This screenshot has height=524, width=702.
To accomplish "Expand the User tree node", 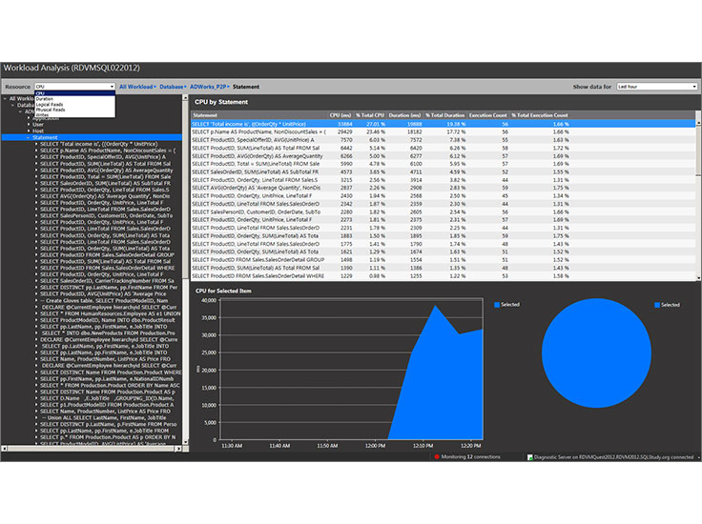I will click(28, 124).
